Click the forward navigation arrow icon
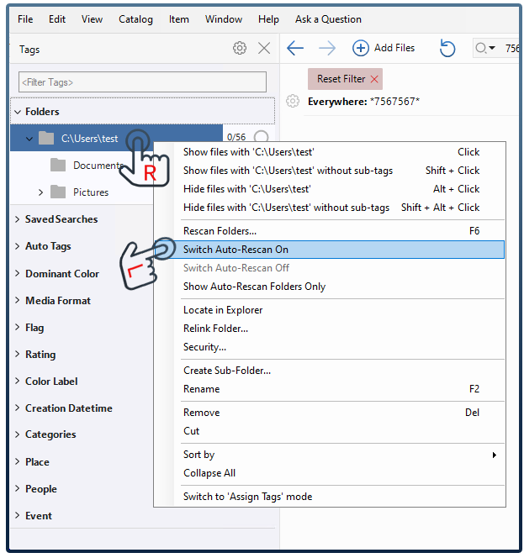Viewport: 524px width, 558px height. 326,49
